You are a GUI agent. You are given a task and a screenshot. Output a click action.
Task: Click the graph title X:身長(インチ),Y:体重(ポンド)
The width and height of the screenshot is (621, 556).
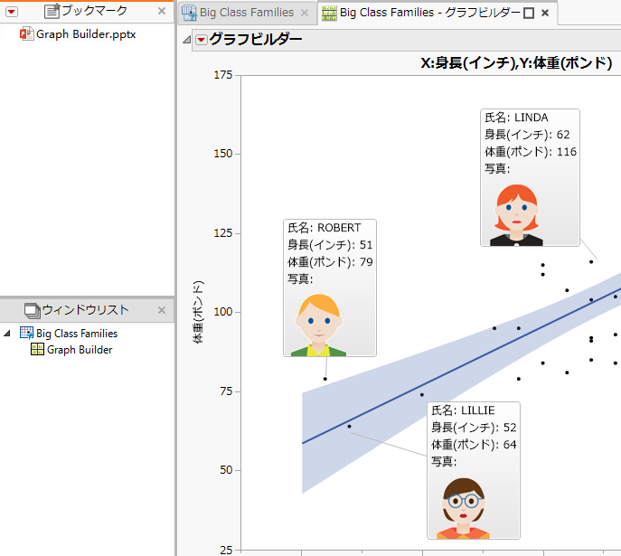click(x=516, y=63)
